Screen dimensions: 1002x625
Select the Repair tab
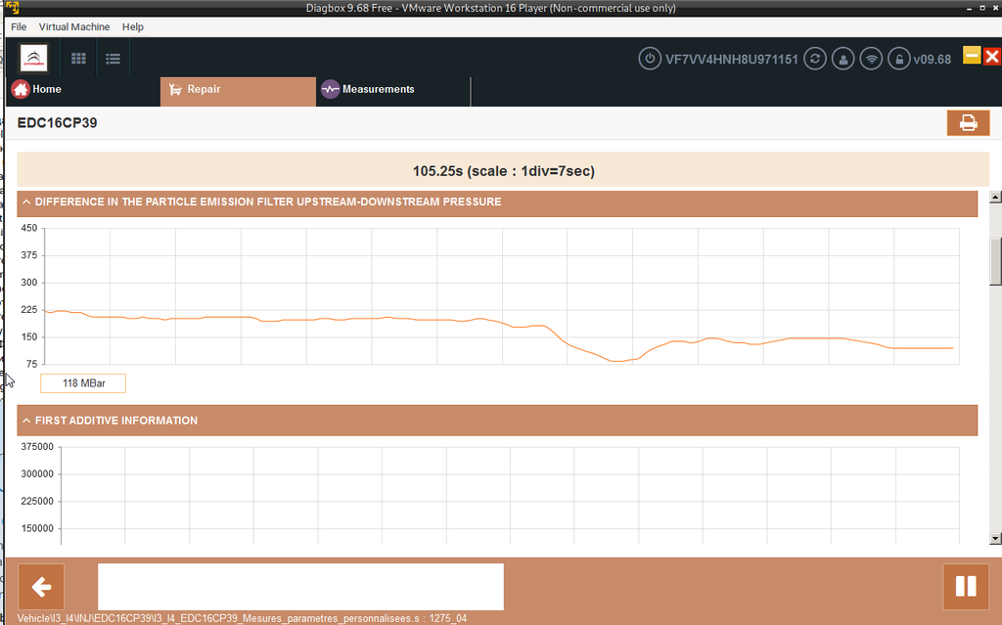(x=238, y=91)
